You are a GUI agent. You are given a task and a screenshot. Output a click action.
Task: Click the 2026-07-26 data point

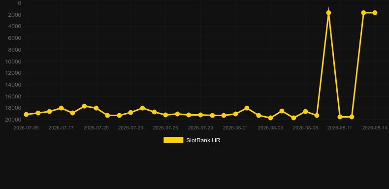(x=166, y=115)
